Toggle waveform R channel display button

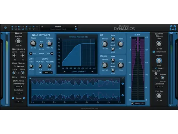pyautogui.click(x=123, y=95)
